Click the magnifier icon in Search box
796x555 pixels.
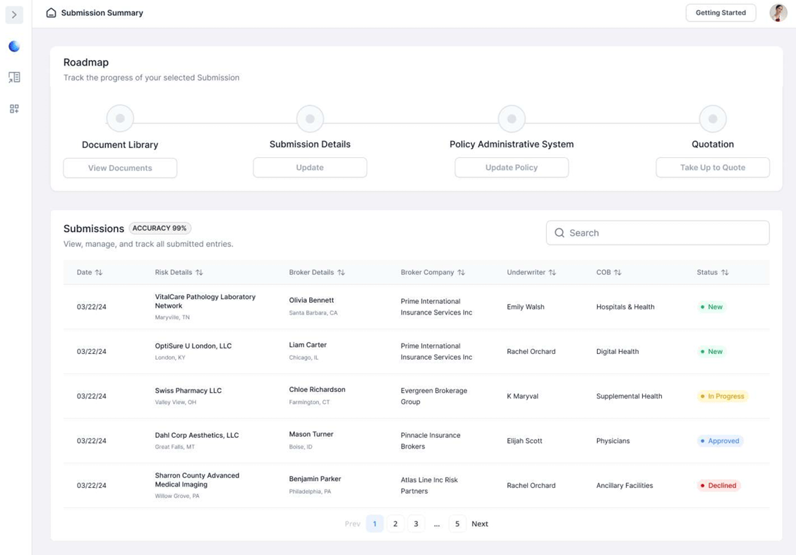[x=560, y=233]
